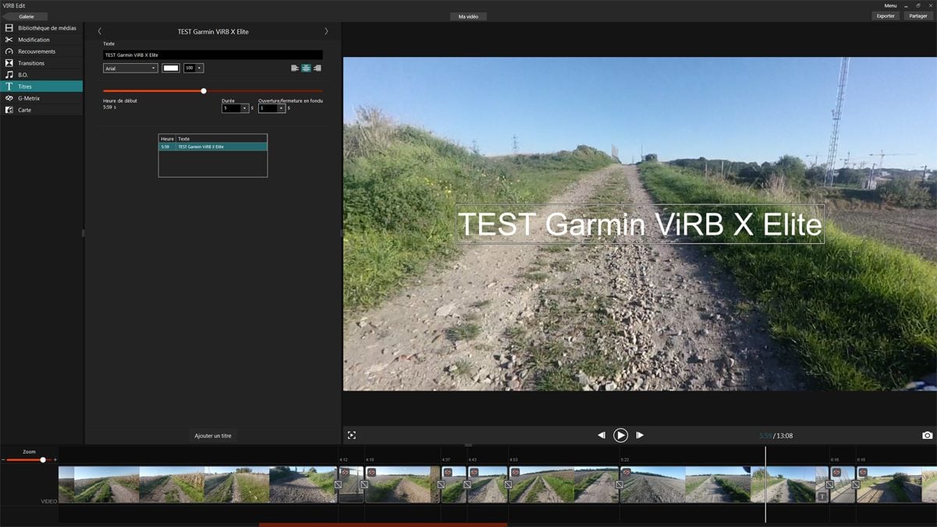Screen dimensions: 937x527
Task: Open the Recouvrements section
Action: pos(41,51)
